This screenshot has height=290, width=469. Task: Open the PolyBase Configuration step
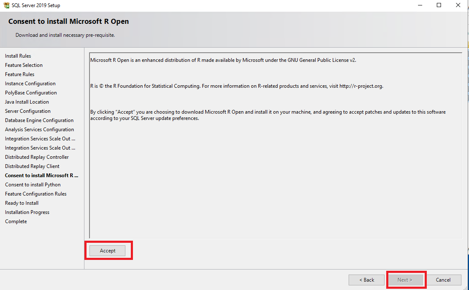coord(31,93)
